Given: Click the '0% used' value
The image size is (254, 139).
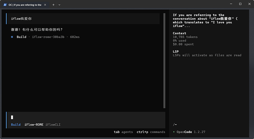Looking at the screenshot, I should pyautogui.click(x=179, y=41).
